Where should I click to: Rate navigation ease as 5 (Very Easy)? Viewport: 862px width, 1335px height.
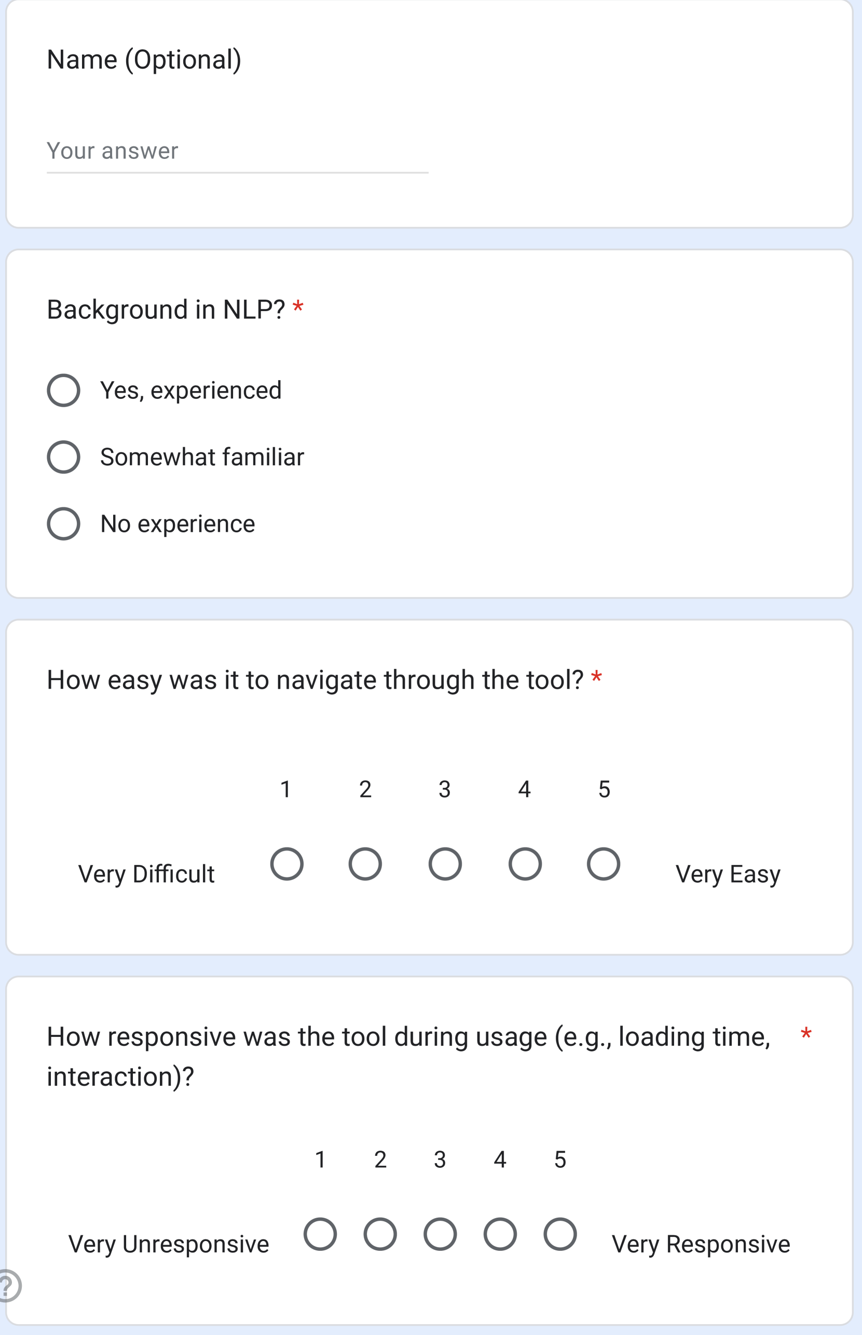[x=604, y=864]
